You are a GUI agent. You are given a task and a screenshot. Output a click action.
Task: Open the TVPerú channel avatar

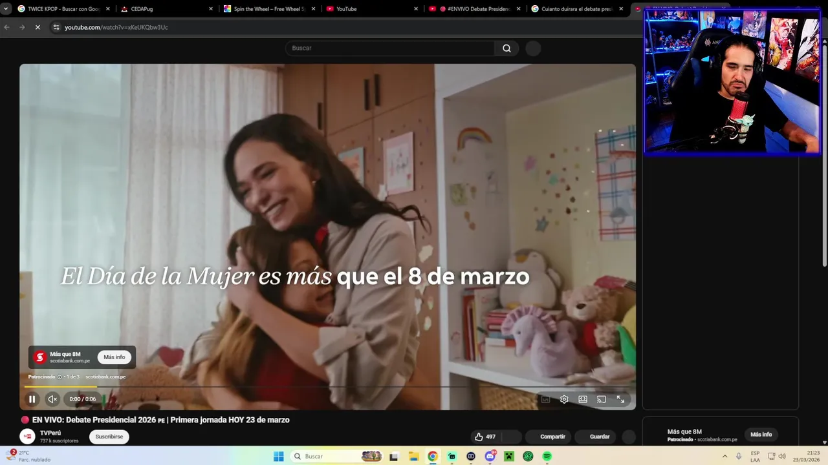tap(27, 437)
